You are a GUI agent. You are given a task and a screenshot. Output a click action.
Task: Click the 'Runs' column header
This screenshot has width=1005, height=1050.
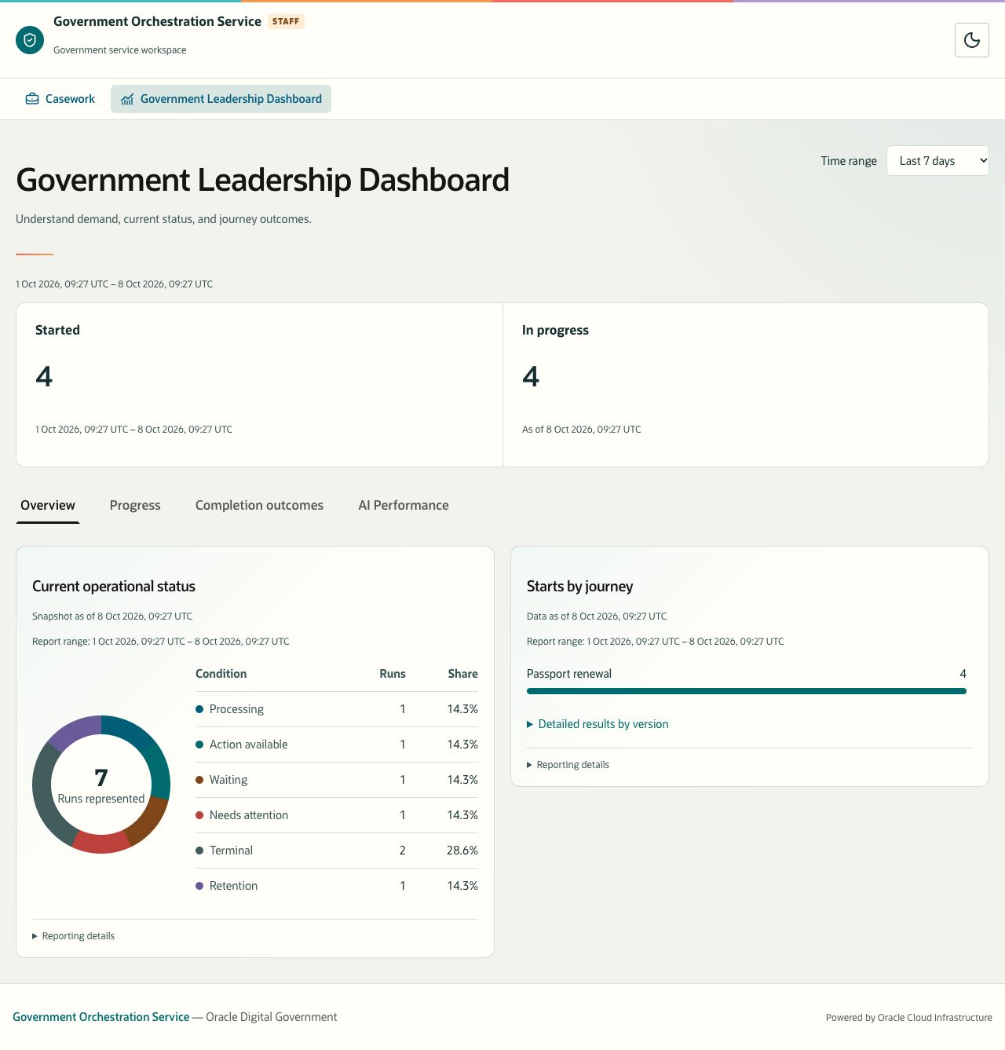[x=393, y=674]
